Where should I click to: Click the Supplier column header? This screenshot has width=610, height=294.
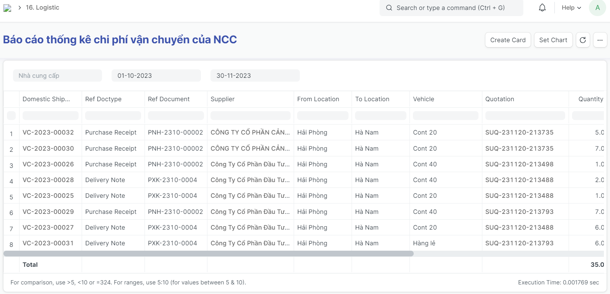(x=223, y=99)
